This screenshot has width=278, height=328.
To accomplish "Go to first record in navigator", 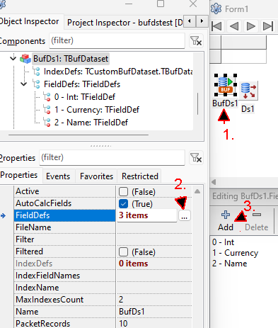I will [x=216, y=26].
